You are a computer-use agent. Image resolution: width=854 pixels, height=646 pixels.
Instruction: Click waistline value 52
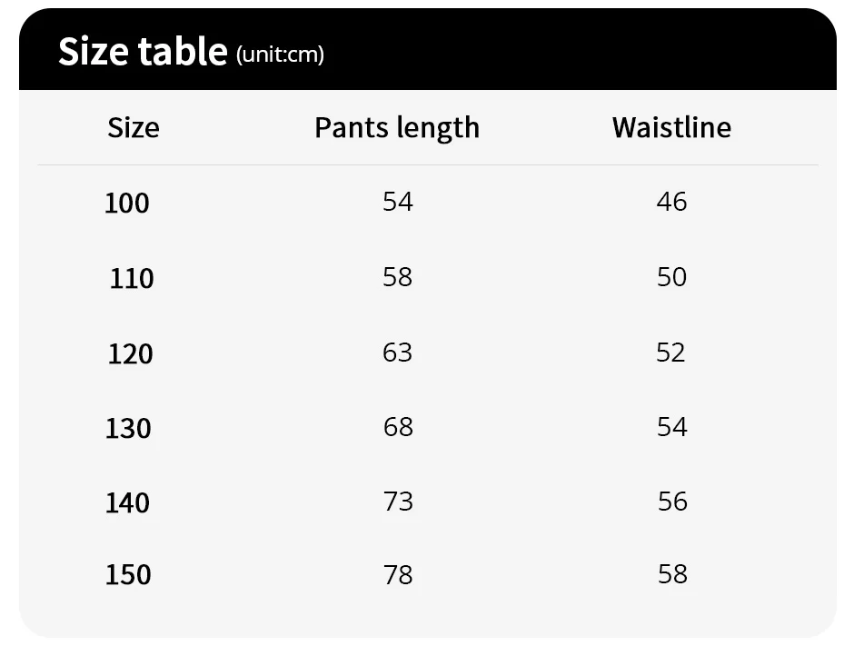pos(670,352)
